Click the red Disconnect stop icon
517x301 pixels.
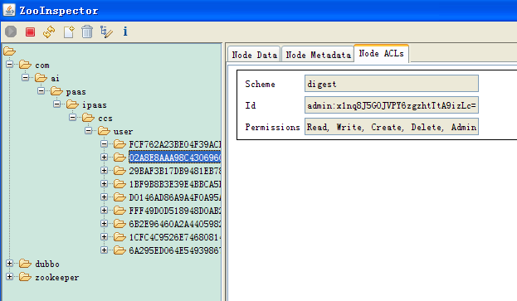(31, 32)
